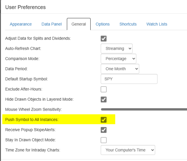The image size is (187, 161).
Task: Enable Stay In Drawn Object Mode
Action: point(104,140)
